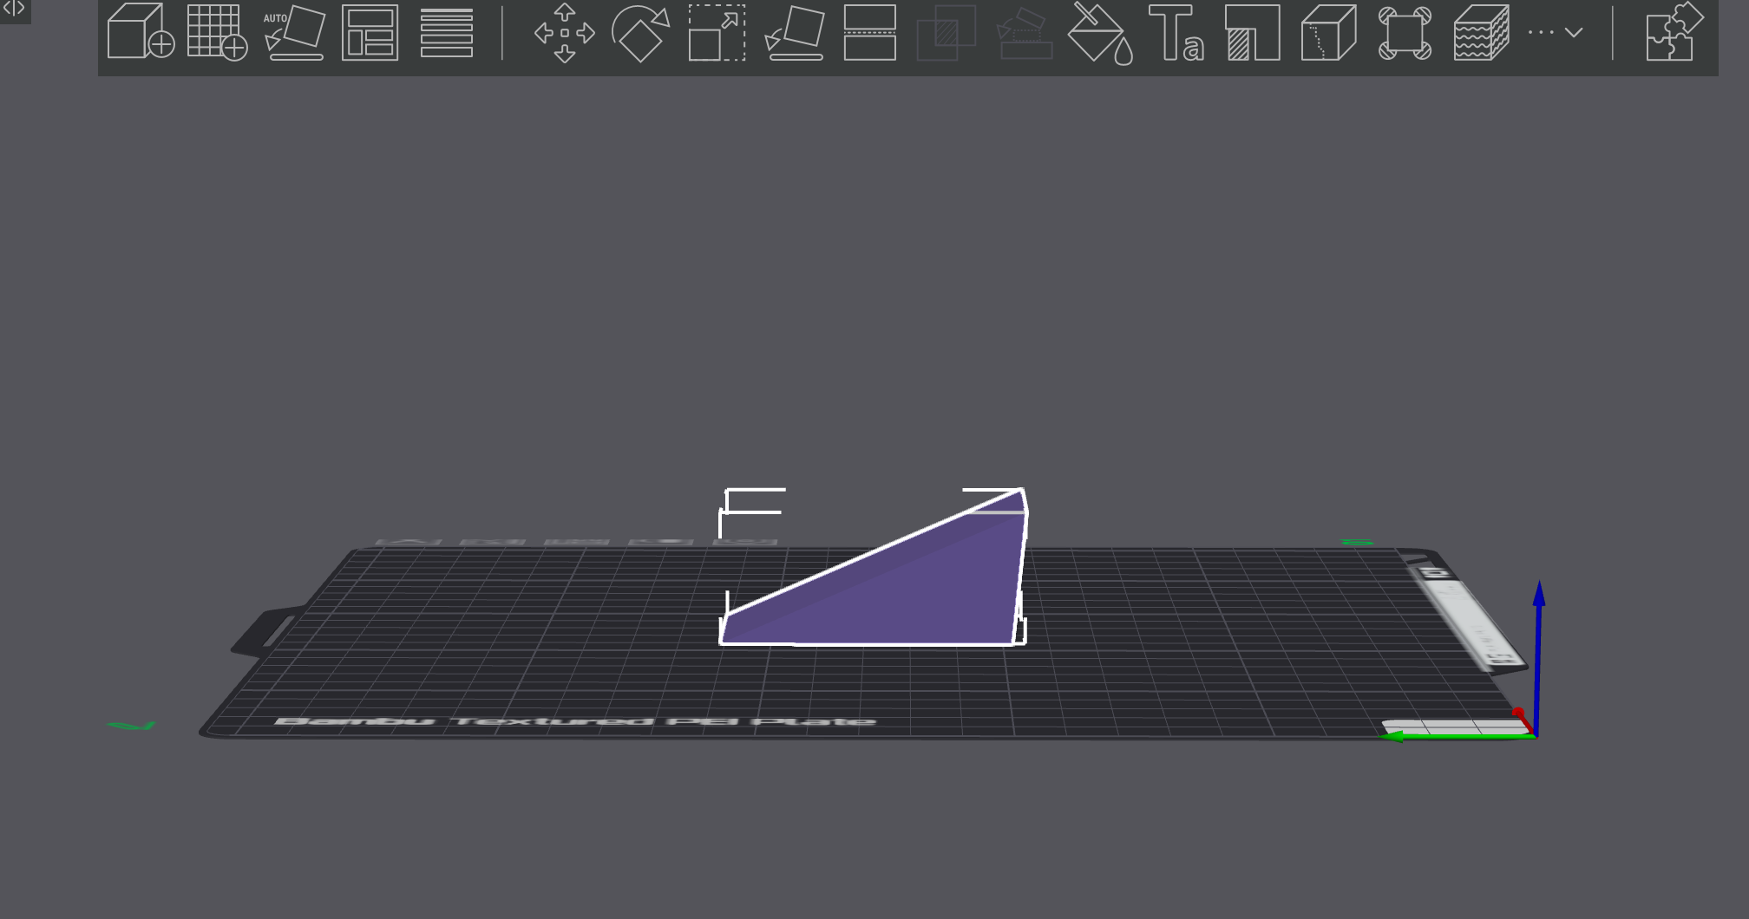The height and width of the screenshot is (919, 1749).
Task: Click the Bambu Textured PEI Plate label
Action: (575, 721)
